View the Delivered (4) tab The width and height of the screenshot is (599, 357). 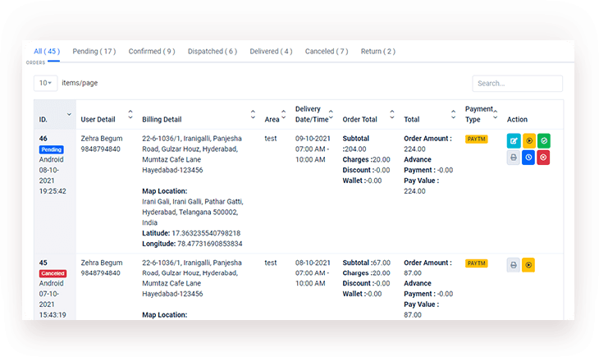[x=271, y=51]
